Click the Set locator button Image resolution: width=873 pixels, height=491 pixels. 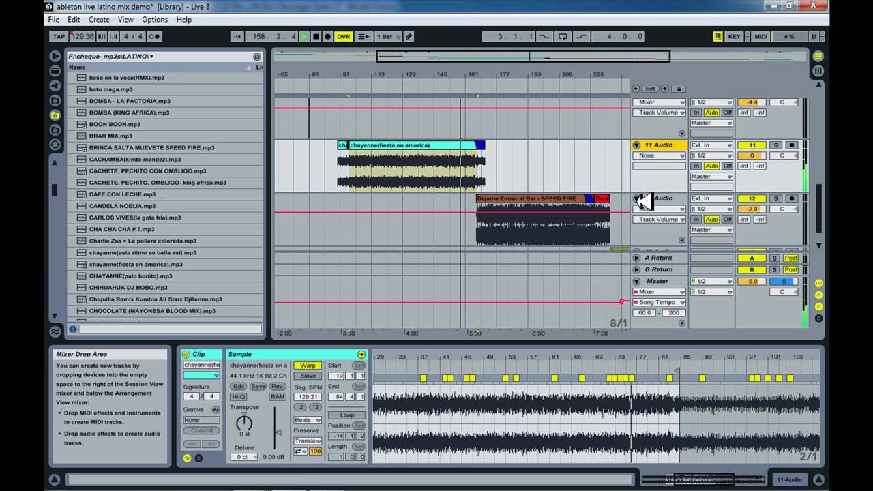click(x=650, y=89)
